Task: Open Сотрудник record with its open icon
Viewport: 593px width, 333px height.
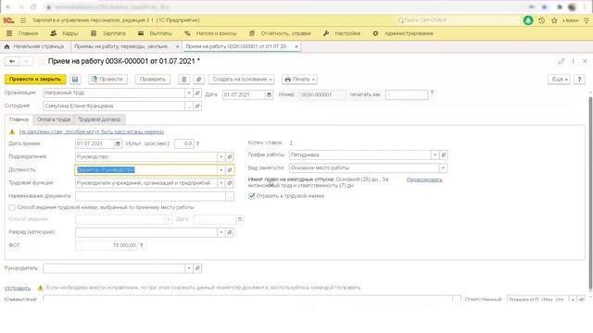Action: pos(197,106)
